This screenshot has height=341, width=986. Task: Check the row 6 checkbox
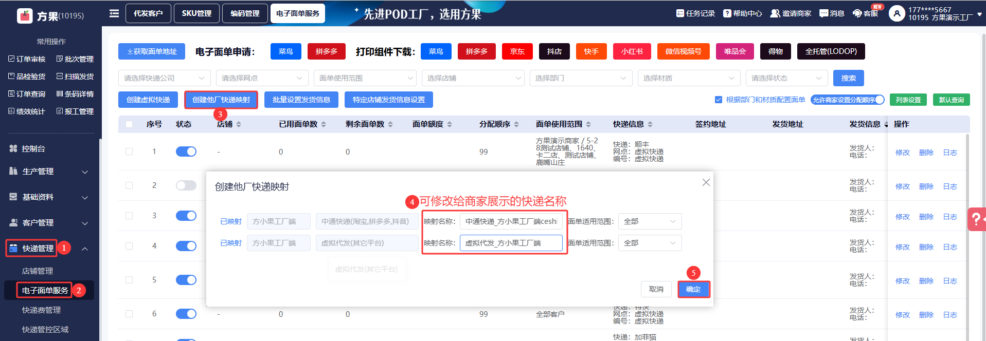click(x=129, y=314)
